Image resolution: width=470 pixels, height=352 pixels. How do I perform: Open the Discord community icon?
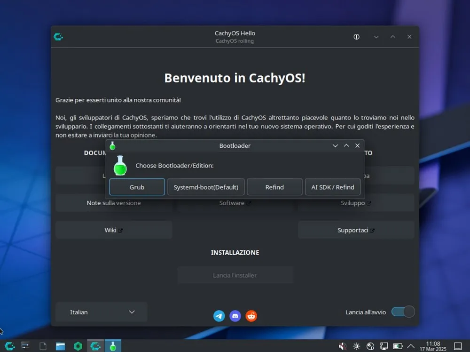click(235, 316)
